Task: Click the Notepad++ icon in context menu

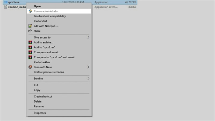Action: click(30, 26)
